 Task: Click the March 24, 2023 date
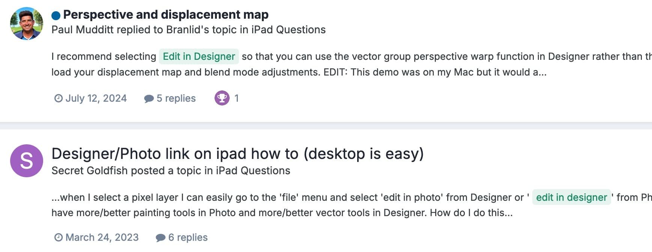102,237
